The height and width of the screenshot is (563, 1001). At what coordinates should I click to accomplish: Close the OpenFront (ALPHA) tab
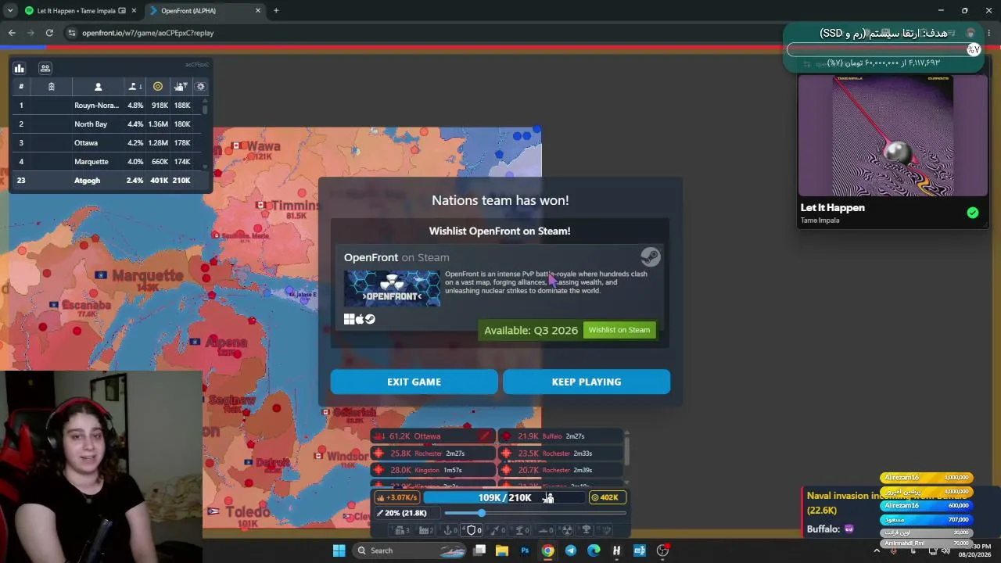[258, 11]
